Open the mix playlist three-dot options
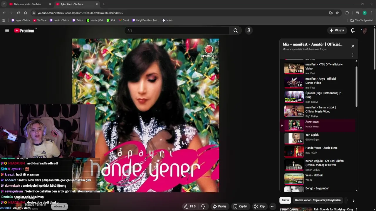Image resolution: width=376 pixels, height=211 pixels. click(353, 55)
